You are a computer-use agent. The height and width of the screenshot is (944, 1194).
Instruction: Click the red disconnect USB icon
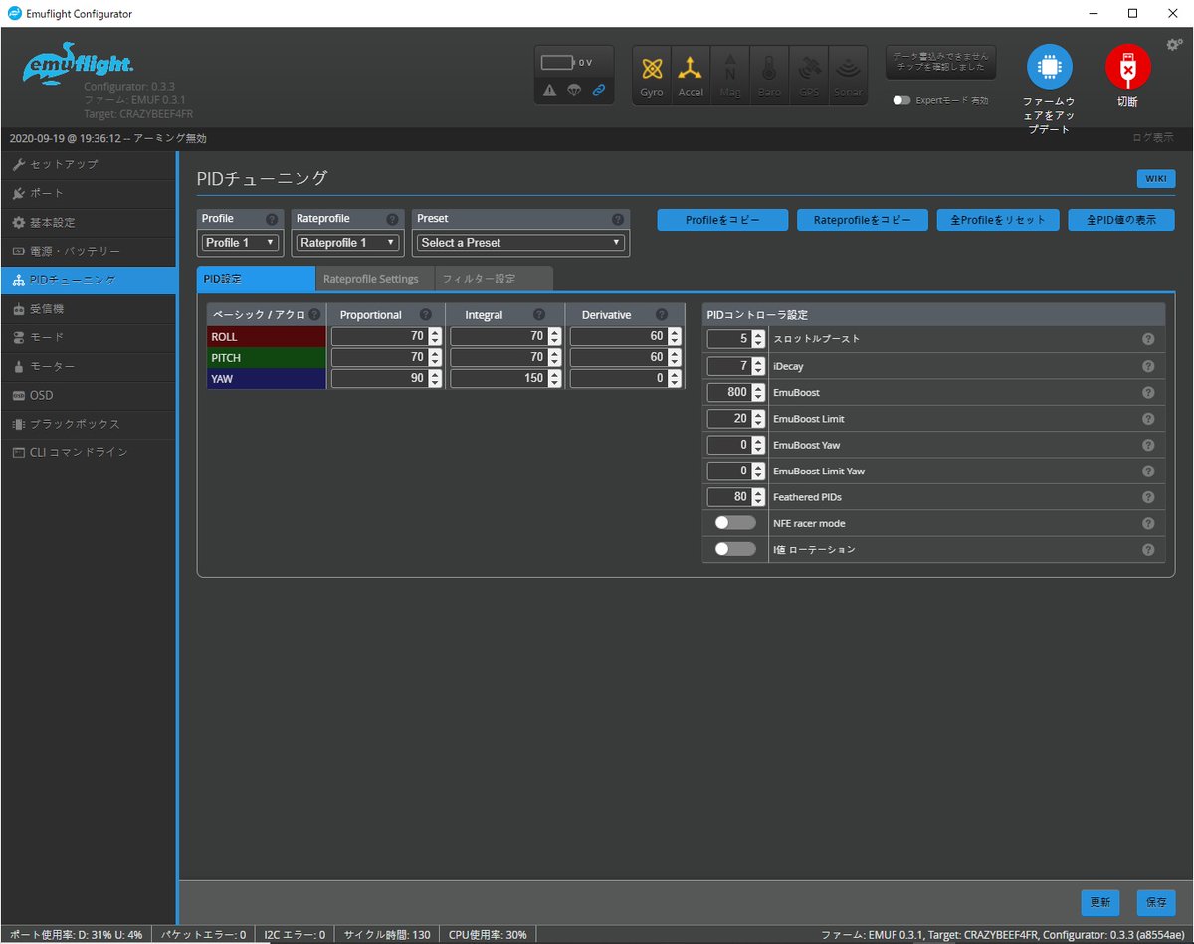click(1127, 67)
